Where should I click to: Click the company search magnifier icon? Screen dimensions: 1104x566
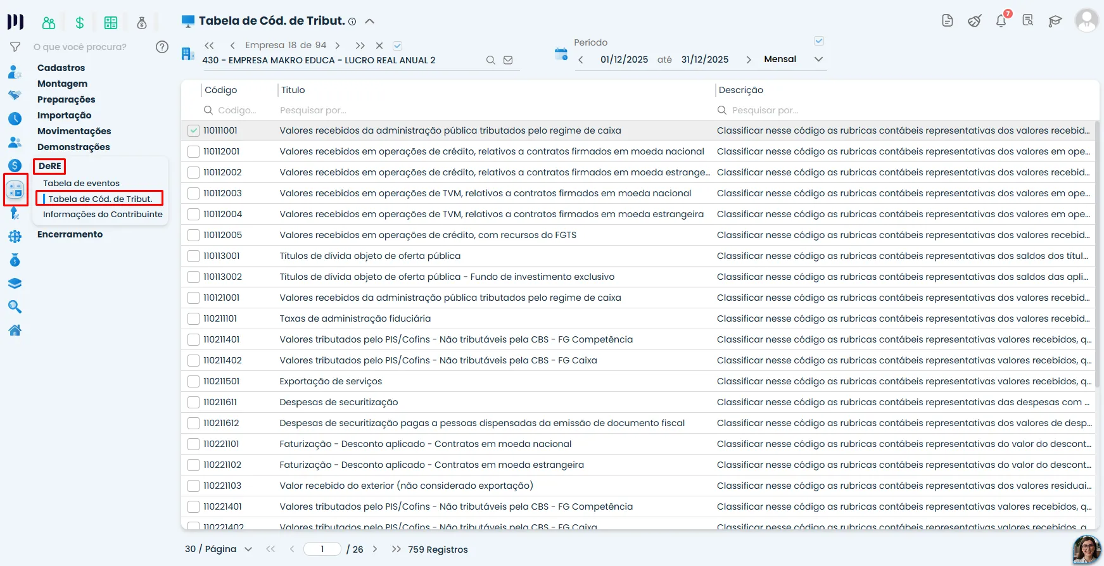click(491, 60)
